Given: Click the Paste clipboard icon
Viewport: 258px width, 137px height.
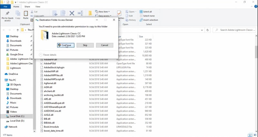Looking at the screenshot, I should (26, 13).
